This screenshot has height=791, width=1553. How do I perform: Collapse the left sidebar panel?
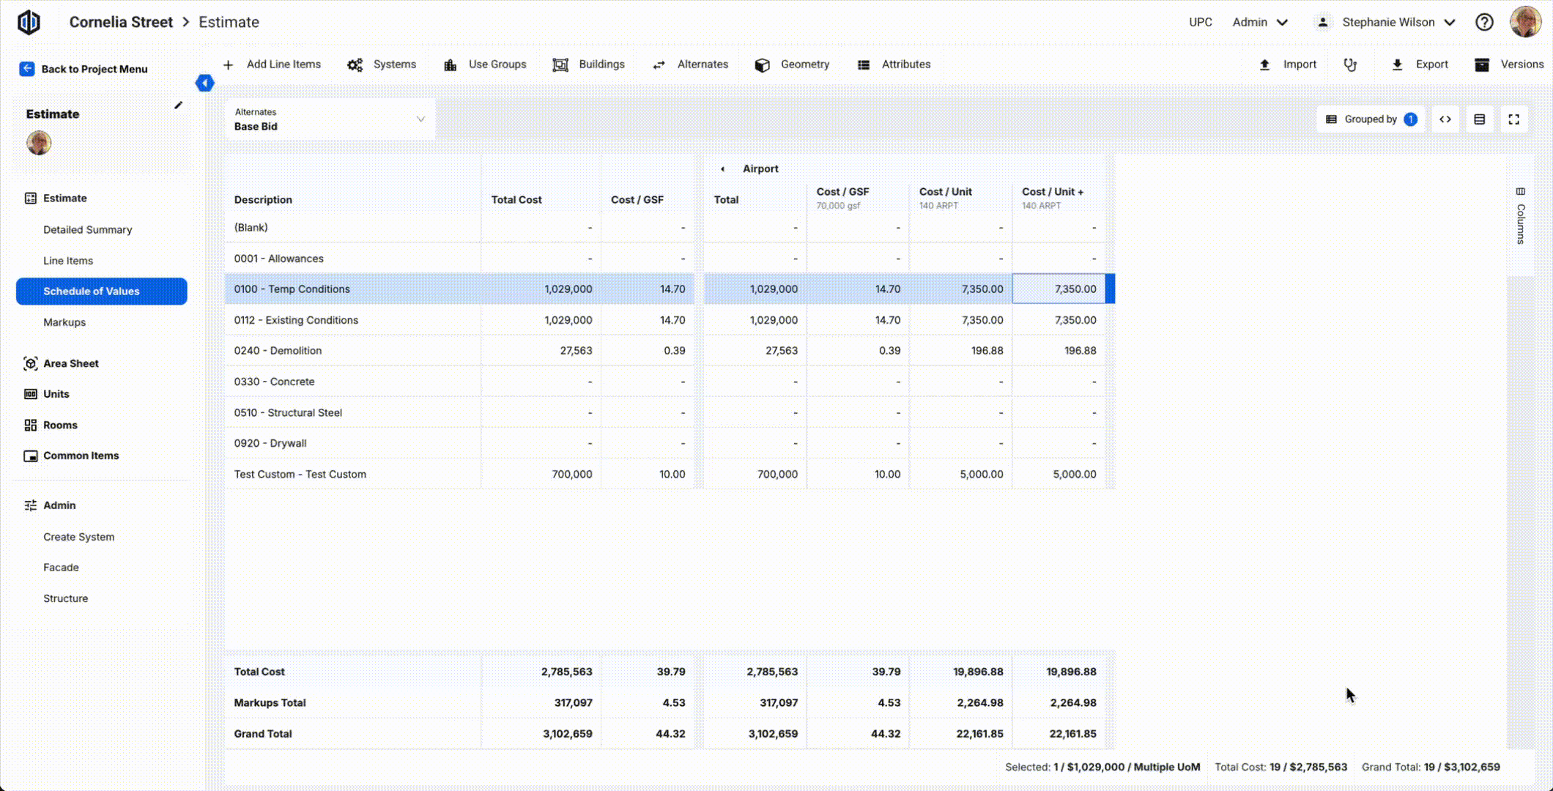[x=204, y=83]
